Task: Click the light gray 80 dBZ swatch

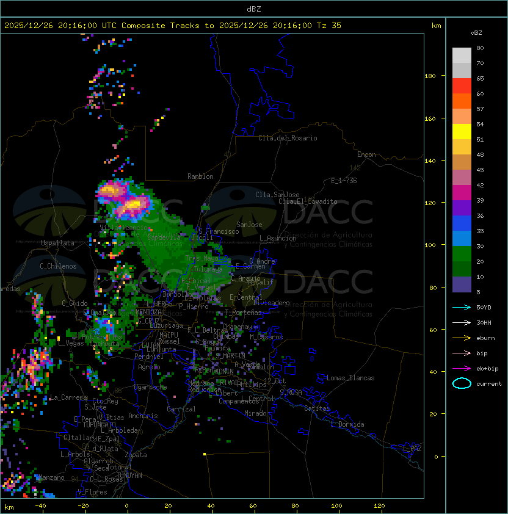Action: 462,56
